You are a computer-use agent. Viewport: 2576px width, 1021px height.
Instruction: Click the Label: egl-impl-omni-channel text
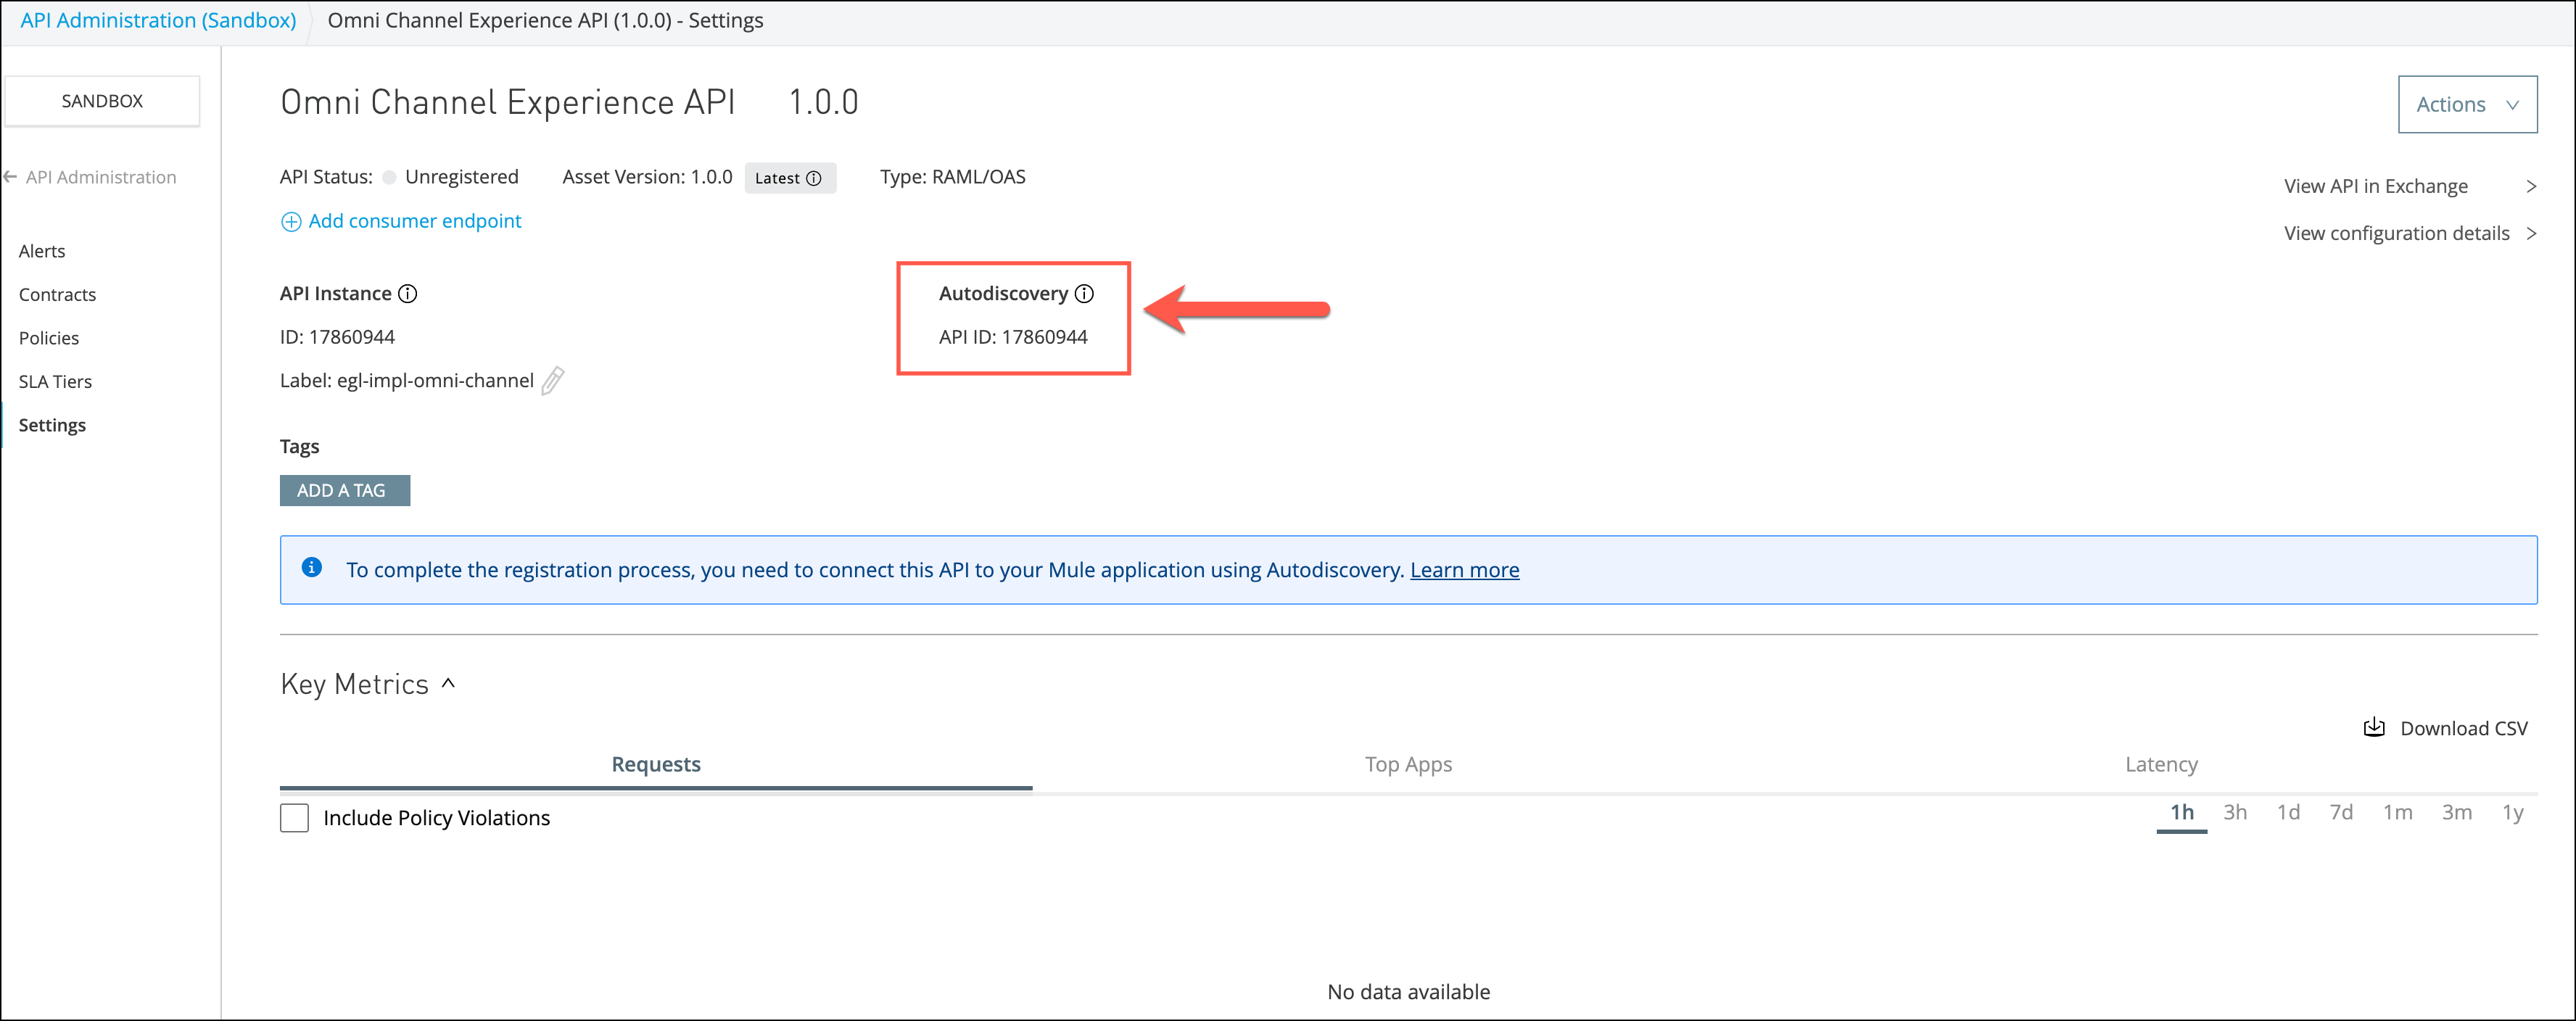[407, 381]
